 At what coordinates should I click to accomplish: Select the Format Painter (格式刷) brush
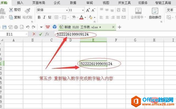point(27,11)
